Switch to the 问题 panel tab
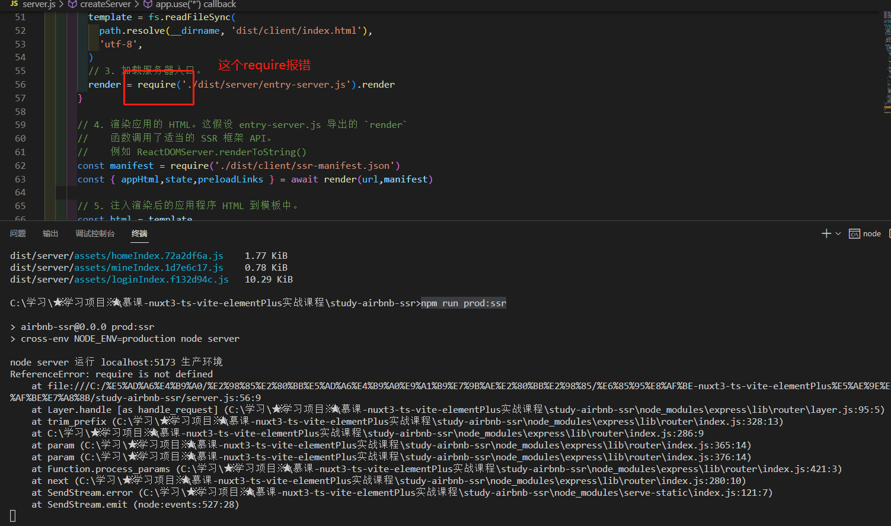The width and height of the screenshot is (891, 526). point(18,233)
